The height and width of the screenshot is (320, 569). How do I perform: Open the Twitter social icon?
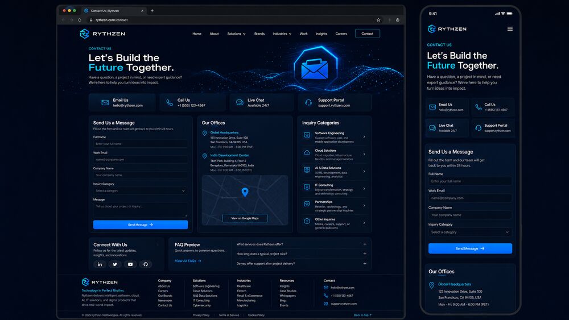pos(115,264)
